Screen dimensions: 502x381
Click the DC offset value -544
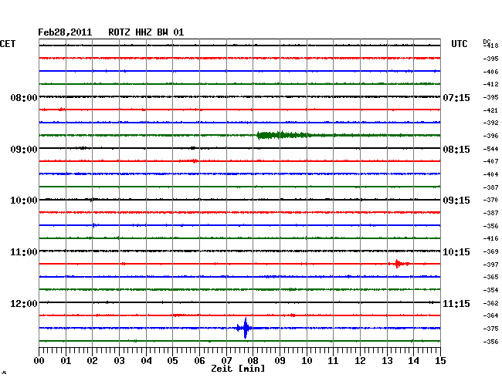490,149
